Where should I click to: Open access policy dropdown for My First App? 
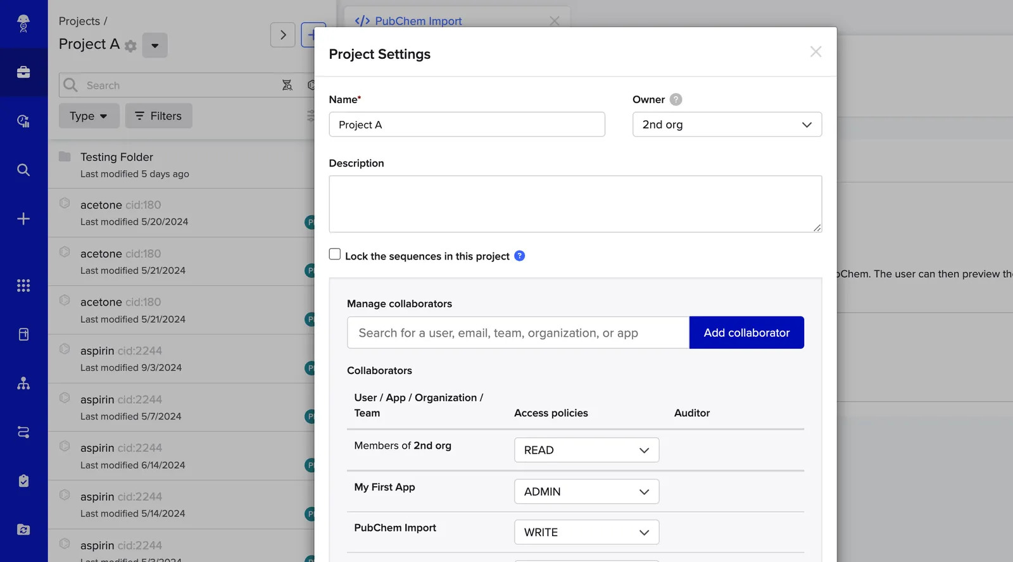click(586, 492)
